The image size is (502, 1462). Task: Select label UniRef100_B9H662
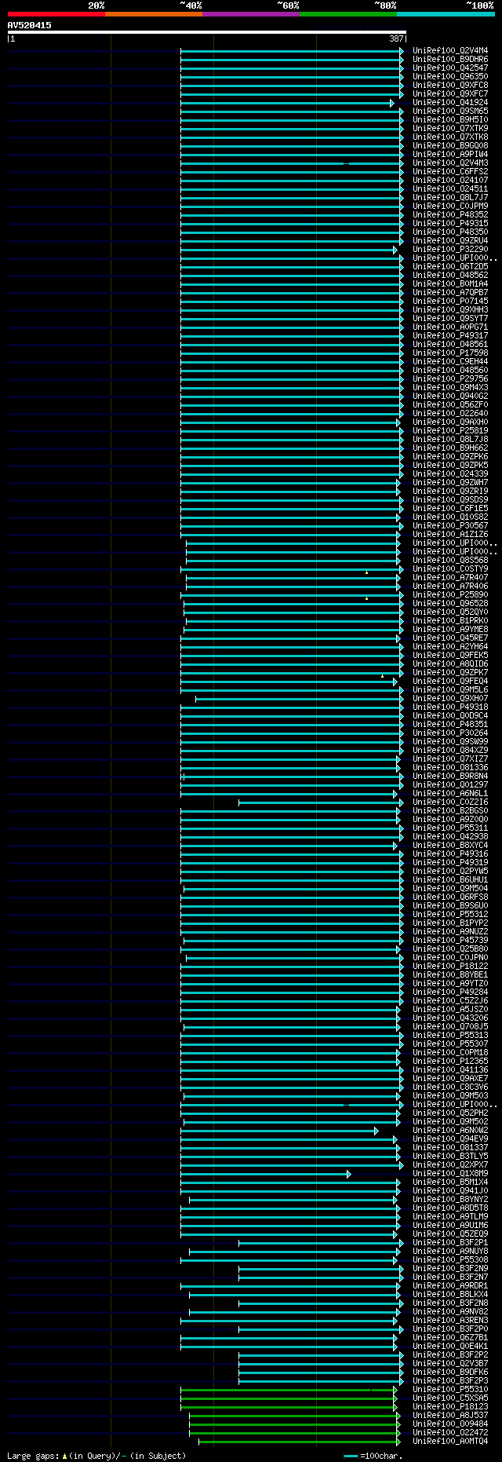(x=450, y=448)
